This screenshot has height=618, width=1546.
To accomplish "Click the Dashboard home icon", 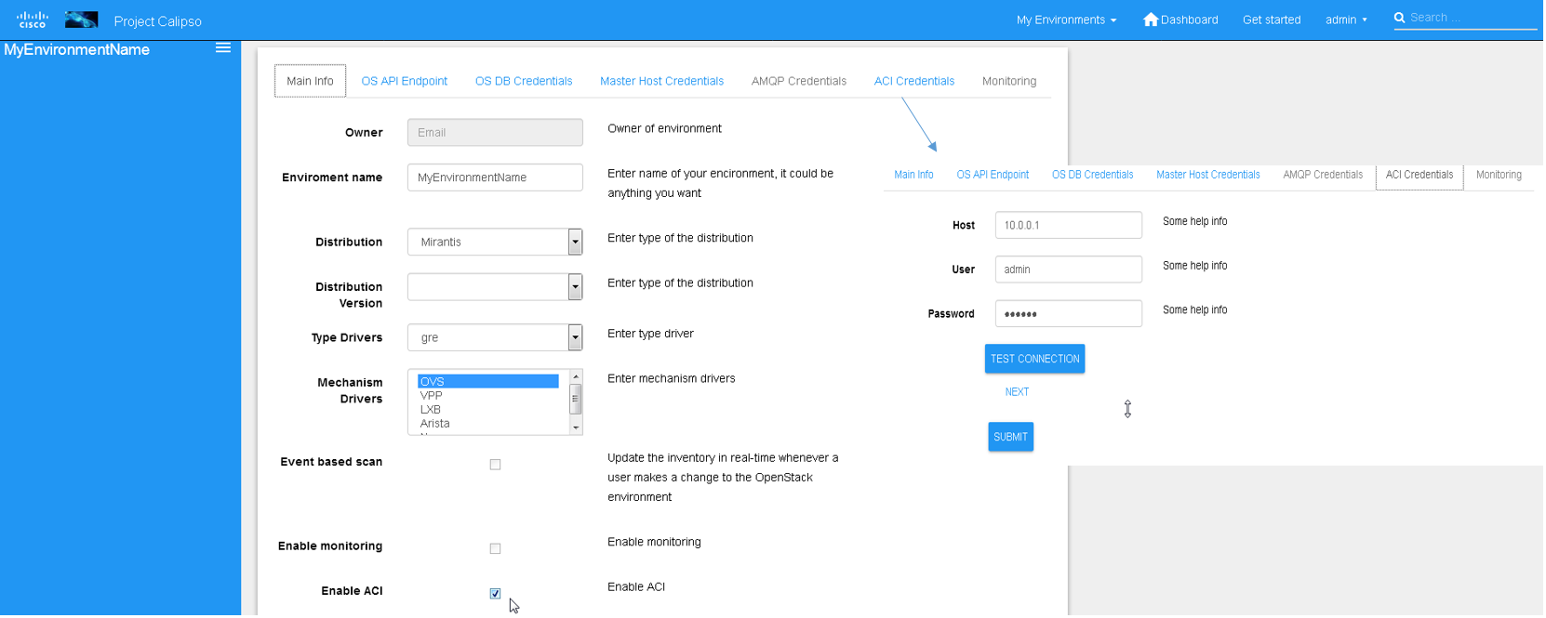I will click(x=1151, y=20).
